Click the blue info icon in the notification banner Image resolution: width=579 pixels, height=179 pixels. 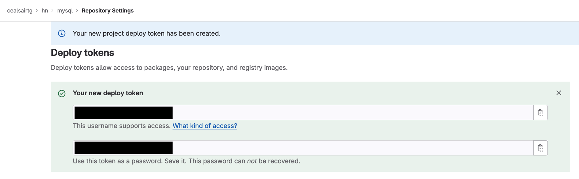coord(62,33)
